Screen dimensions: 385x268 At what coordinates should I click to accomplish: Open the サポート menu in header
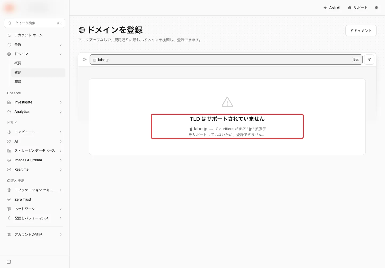click(358, 8)
